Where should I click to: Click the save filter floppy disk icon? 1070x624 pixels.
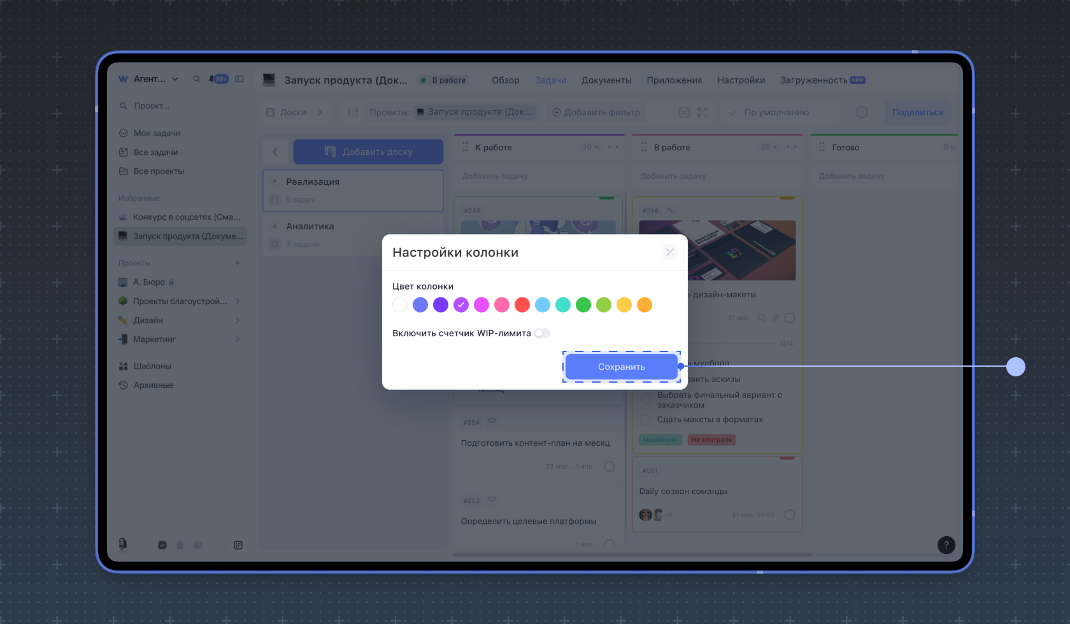pos(684,113)
